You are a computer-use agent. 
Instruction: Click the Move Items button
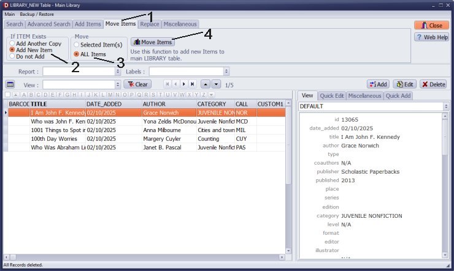[152, 42]
